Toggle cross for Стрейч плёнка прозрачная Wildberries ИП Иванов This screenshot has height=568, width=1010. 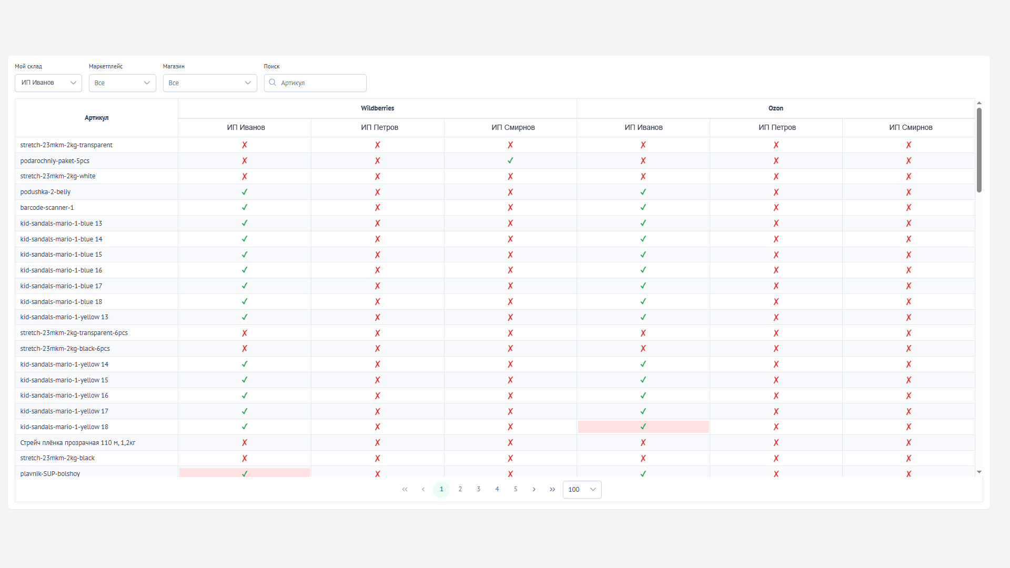click(x=245, y=443)
